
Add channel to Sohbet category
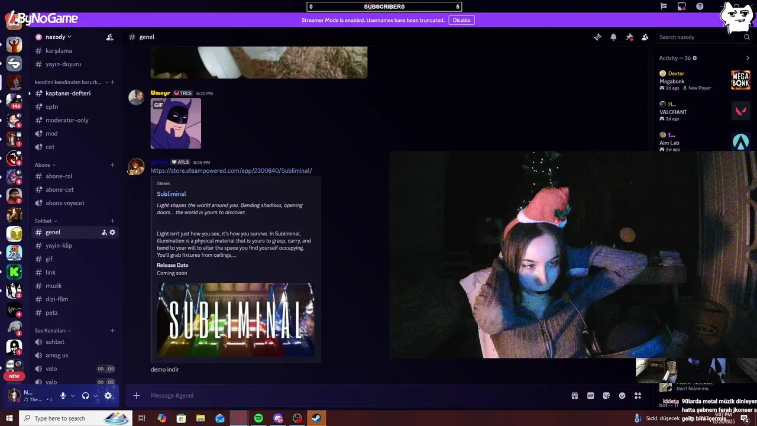(112, 221)
